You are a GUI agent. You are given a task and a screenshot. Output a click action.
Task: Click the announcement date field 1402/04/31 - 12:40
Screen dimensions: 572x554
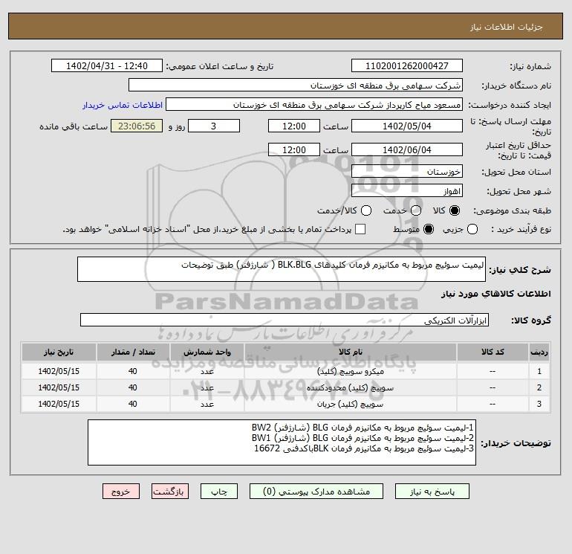(106, 65)
